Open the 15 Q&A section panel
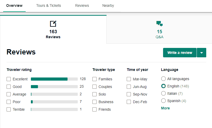The width and height of the screenshot is (212, 128). pyautogui.click(x=159, y=30)
